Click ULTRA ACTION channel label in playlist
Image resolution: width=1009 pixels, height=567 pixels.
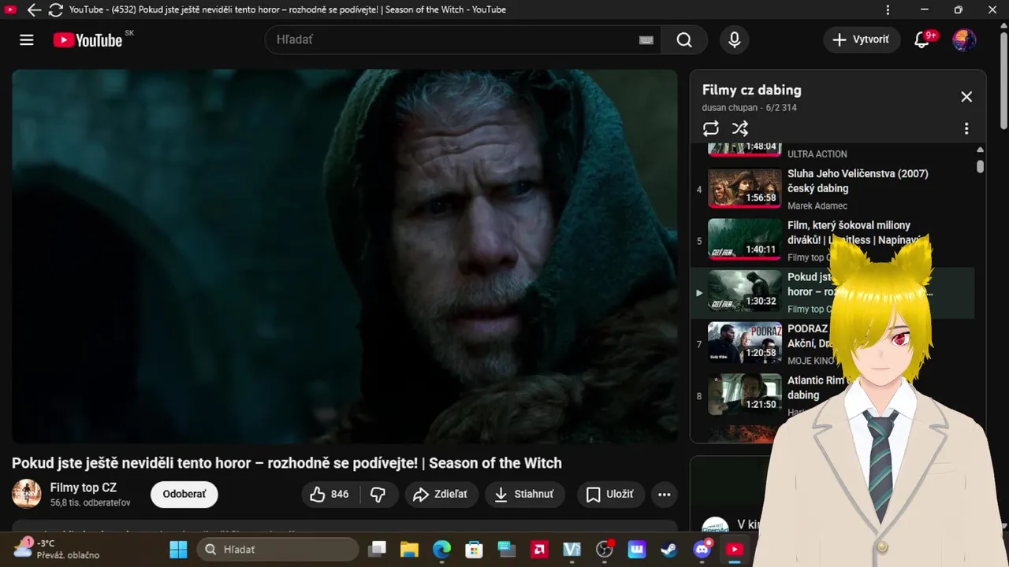[817, 154]
